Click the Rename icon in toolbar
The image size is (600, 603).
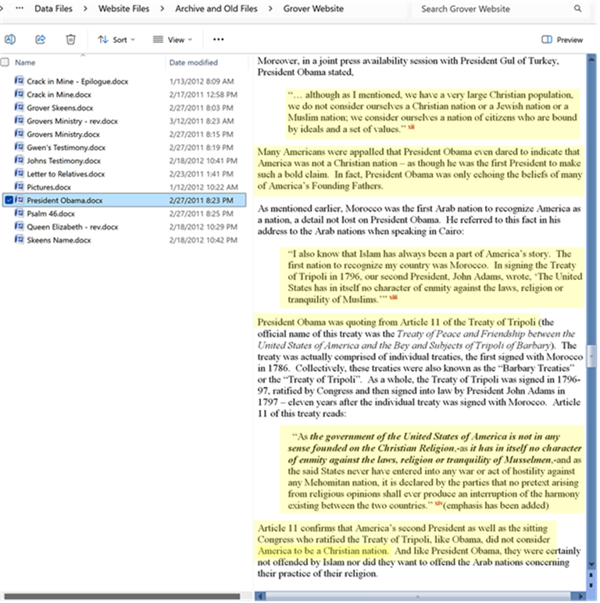tap(10, 39)
